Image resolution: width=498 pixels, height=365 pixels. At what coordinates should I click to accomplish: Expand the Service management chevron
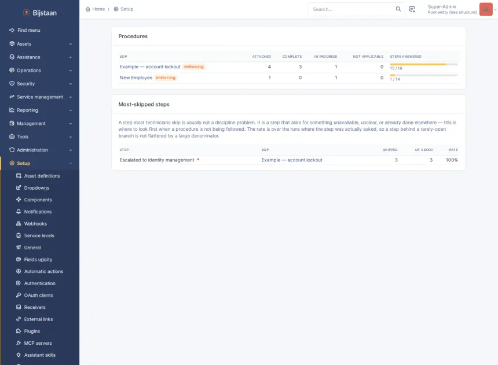[71, 97]
